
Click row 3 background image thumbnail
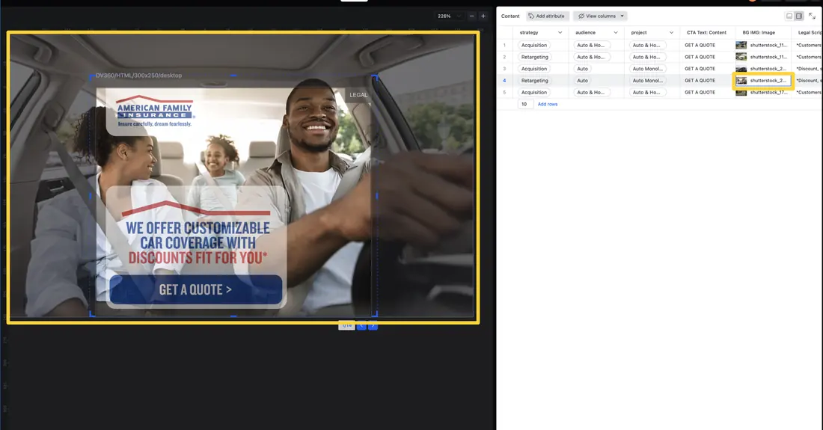click(741, 69)
